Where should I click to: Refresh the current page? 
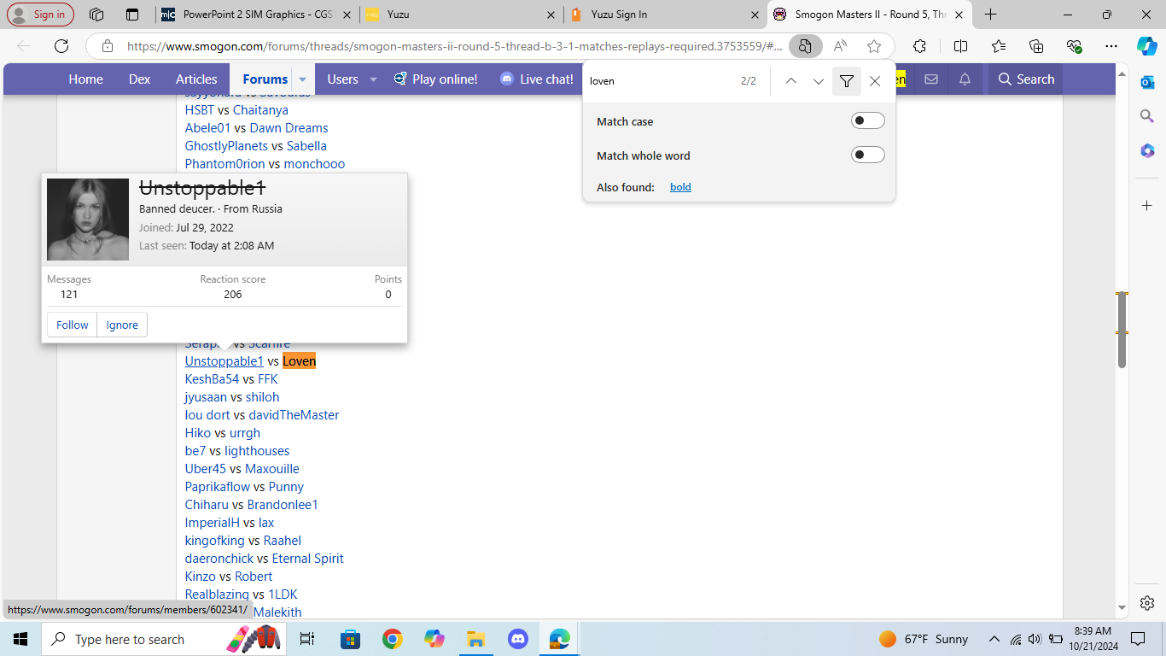61,46
